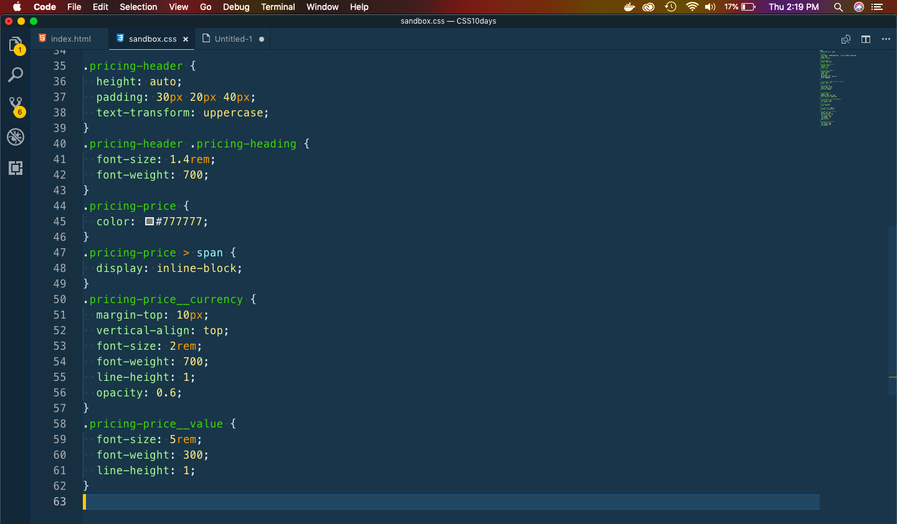
Task: Open the Search view in activity bar
Action: click(16, 75)
